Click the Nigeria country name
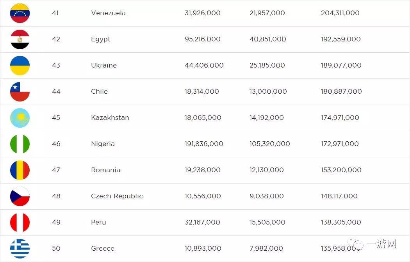This screenshot has height=262, width=410. (x=103, y=144)
